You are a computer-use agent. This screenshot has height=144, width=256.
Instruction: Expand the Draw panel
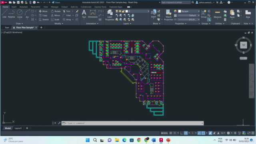point(20,24)
